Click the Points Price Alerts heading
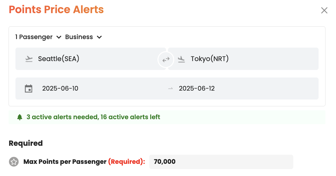336x176 pixels. (x=56, y=10)
